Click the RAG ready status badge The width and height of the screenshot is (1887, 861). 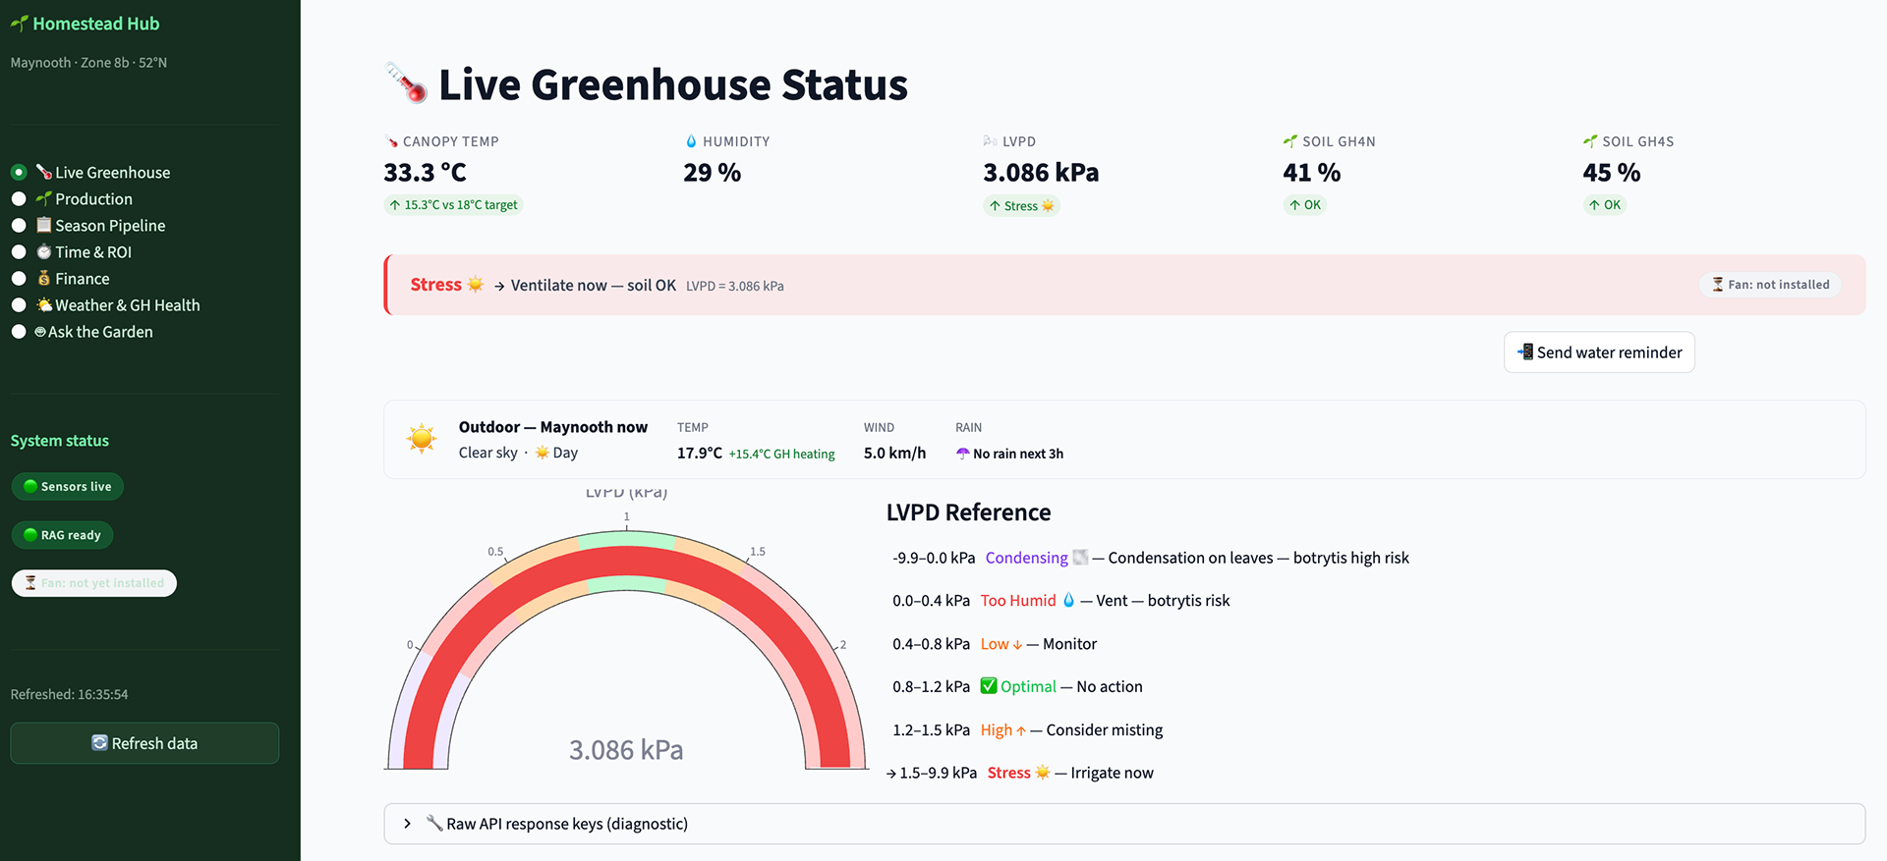coord(62,535)
